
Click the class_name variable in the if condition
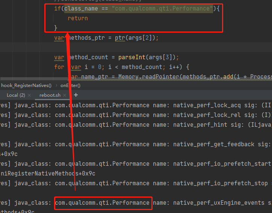(x=81, y=8)
